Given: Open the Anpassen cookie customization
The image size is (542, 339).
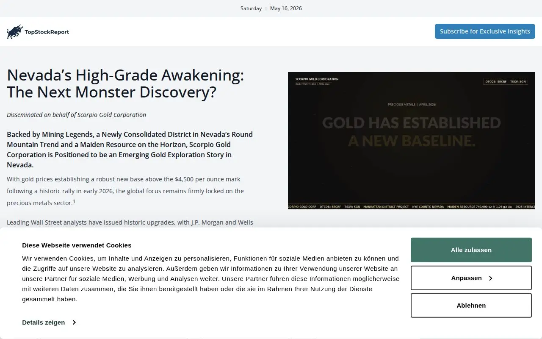Looking at the screenshot, I should click(x=471, y=278).
